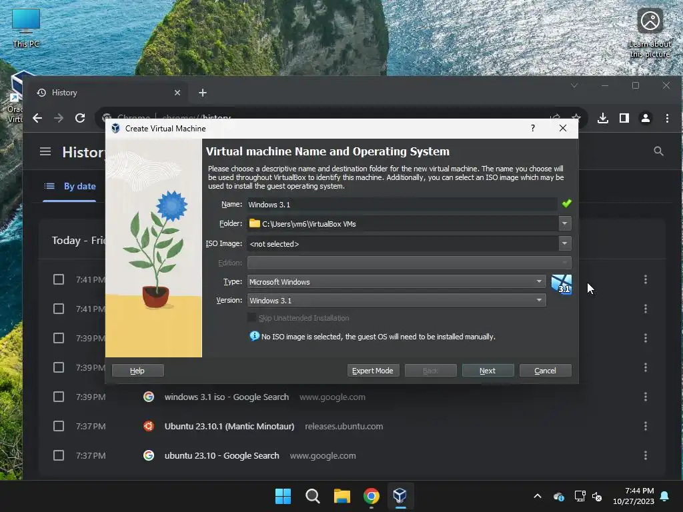Click Learn about this picture desktop icon

650,33
